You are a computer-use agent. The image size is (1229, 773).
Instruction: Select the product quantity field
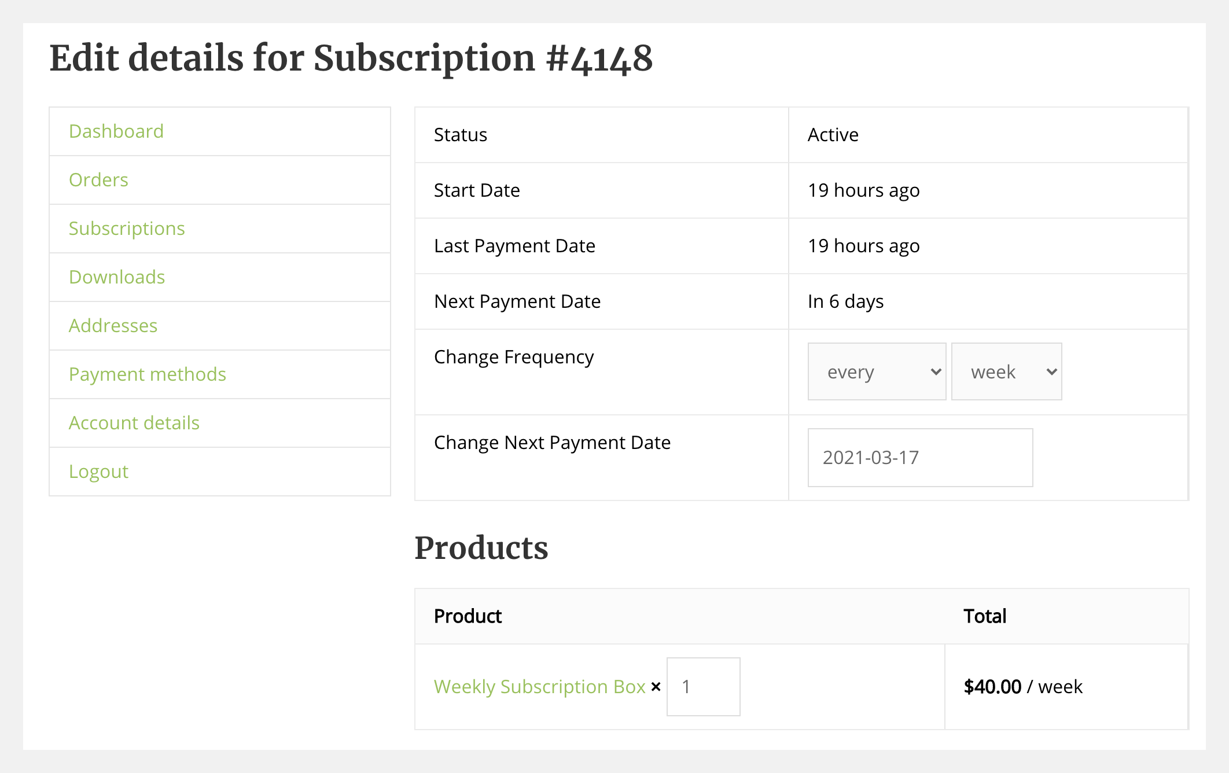tap(703, 687)
